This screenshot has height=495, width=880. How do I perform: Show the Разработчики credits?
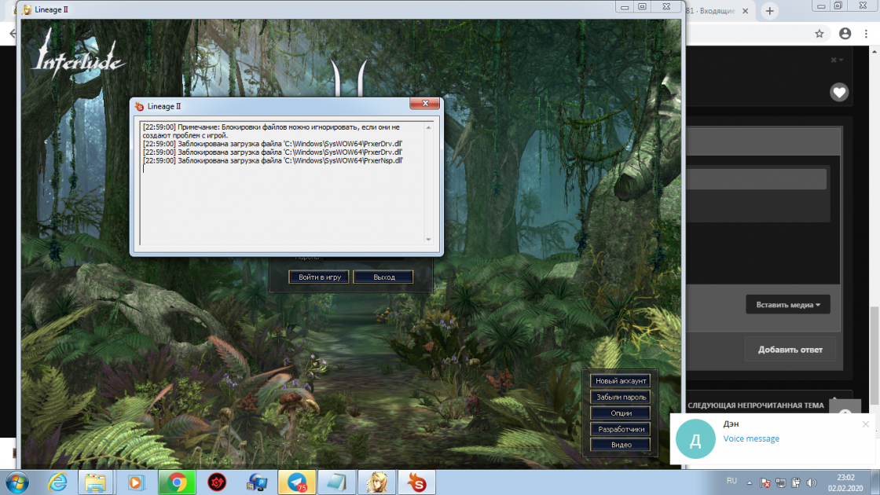click(x=621, y=429)
